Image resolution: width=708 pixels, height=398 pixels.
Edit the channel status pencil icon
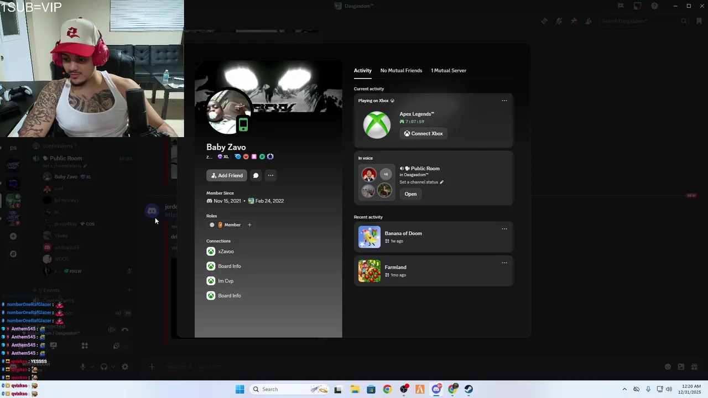click(x=441, y=182)
